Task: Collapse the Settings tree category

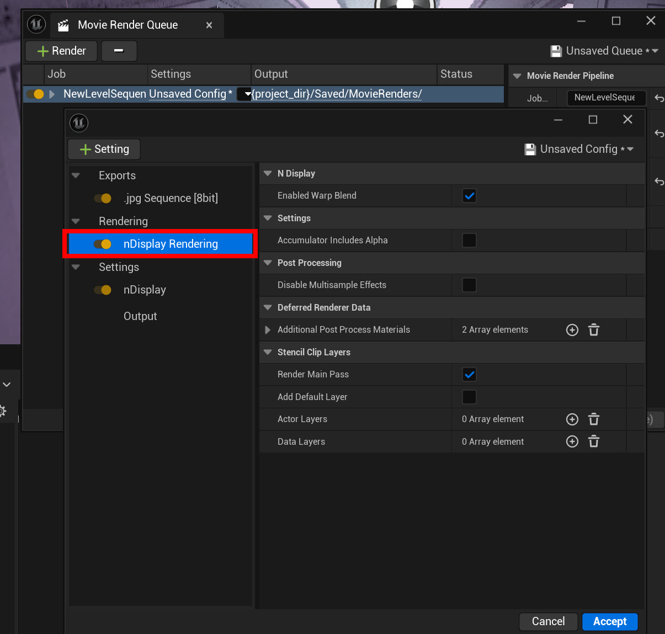Action: click(76, 267)
